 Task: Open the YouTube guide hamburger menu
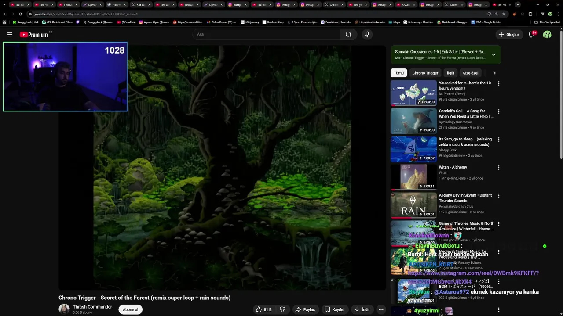click(10, 34)
